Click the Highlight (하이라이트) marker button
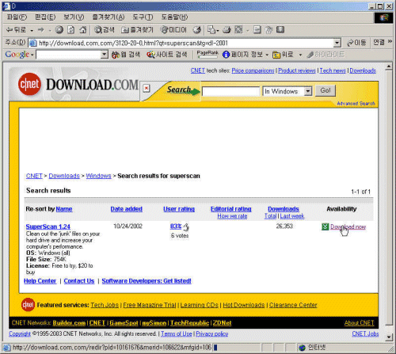The height and width of the screenshot is (354, 396). [x=326, y=55]
